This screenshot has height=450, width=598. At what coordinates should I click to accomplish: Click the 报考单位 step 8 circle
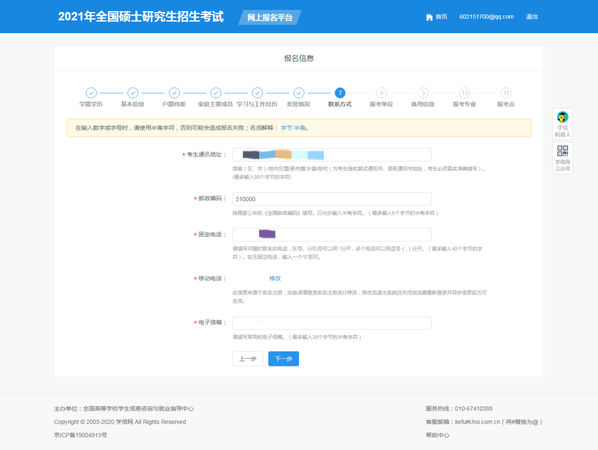coord(382,93)
